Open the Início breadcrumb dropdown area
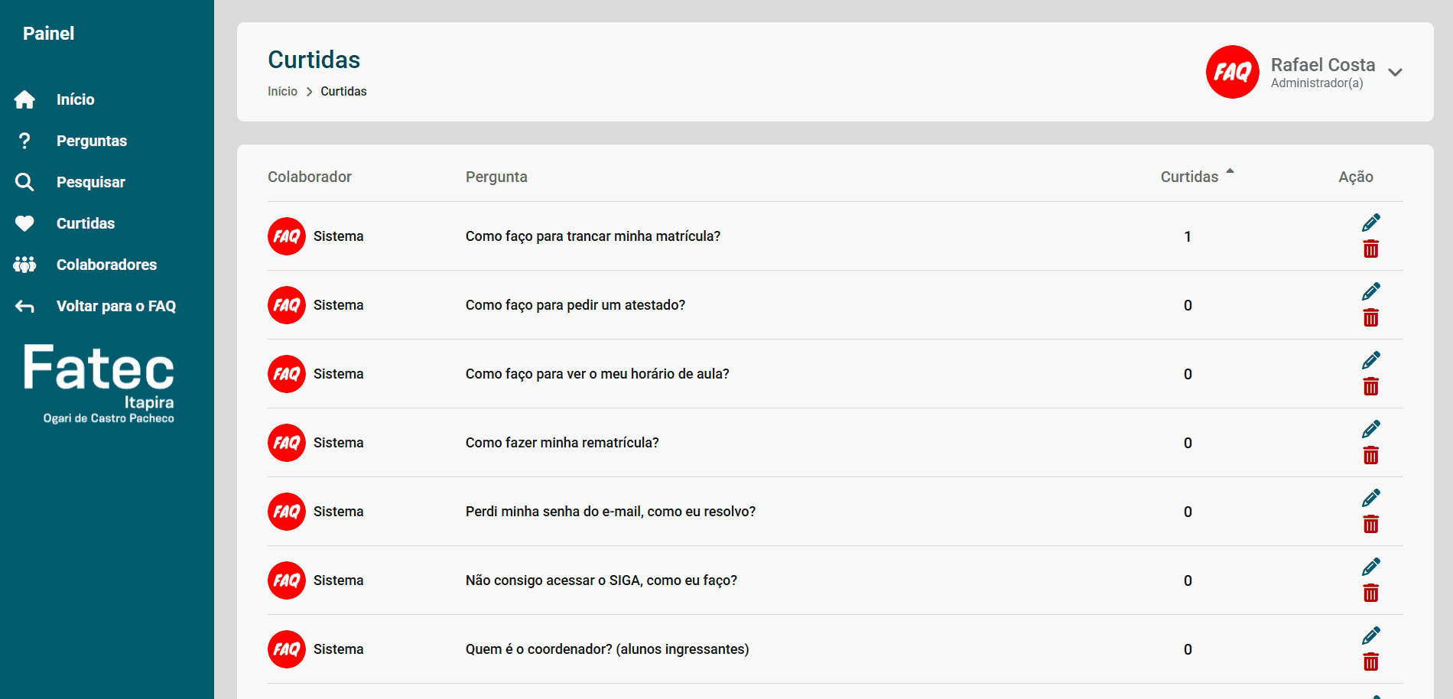This screenshot has width=1453, height=699. 281,91
